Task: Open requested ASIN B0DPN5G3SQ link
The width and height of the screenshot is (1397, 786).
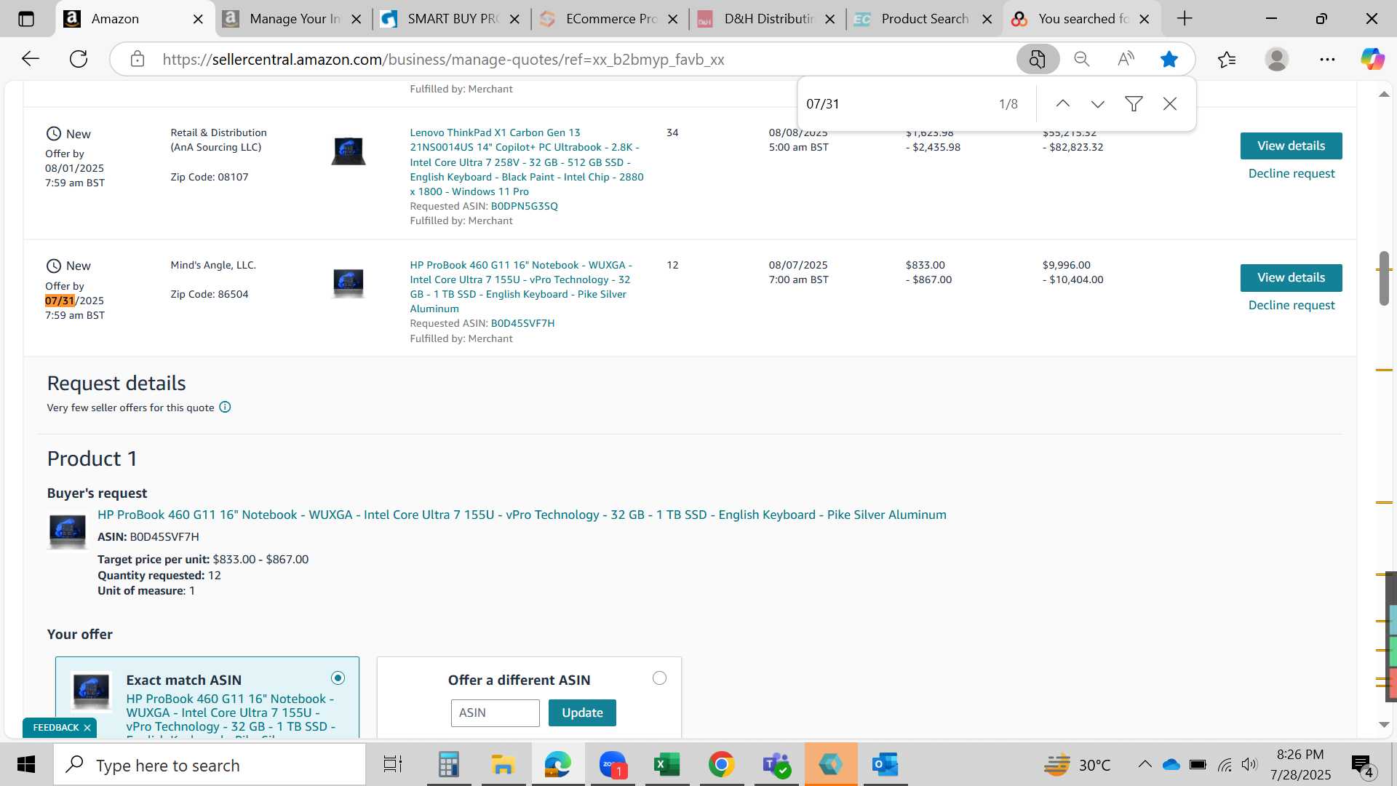Action: tap(524, 206)
